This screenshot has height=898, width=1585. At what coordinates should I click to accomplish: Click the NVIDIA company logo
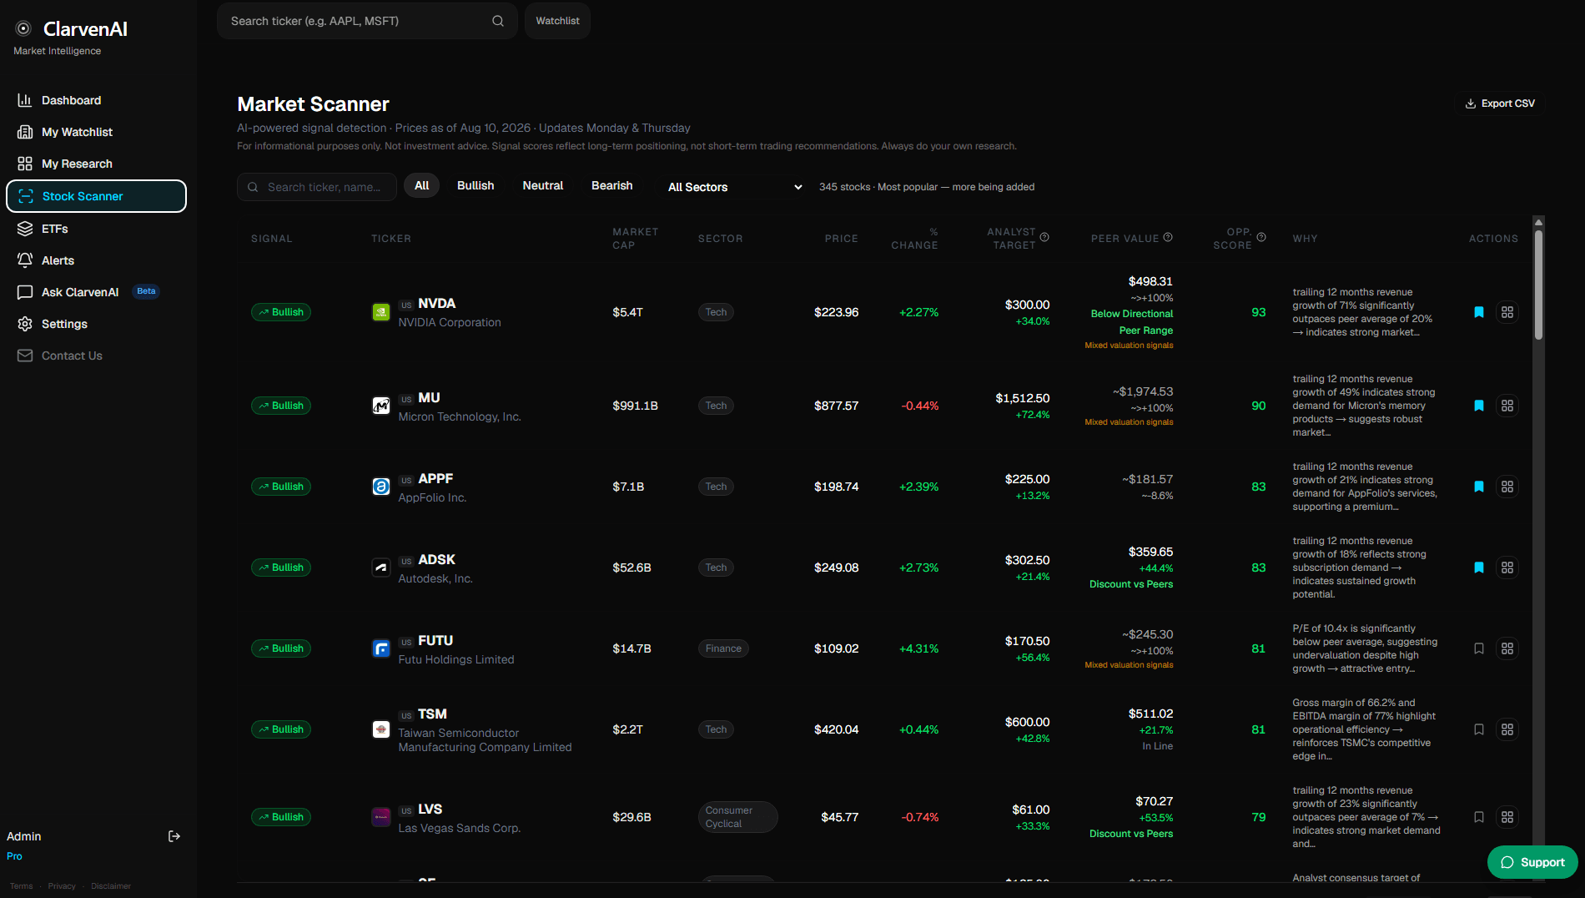[x=381, y=312]
